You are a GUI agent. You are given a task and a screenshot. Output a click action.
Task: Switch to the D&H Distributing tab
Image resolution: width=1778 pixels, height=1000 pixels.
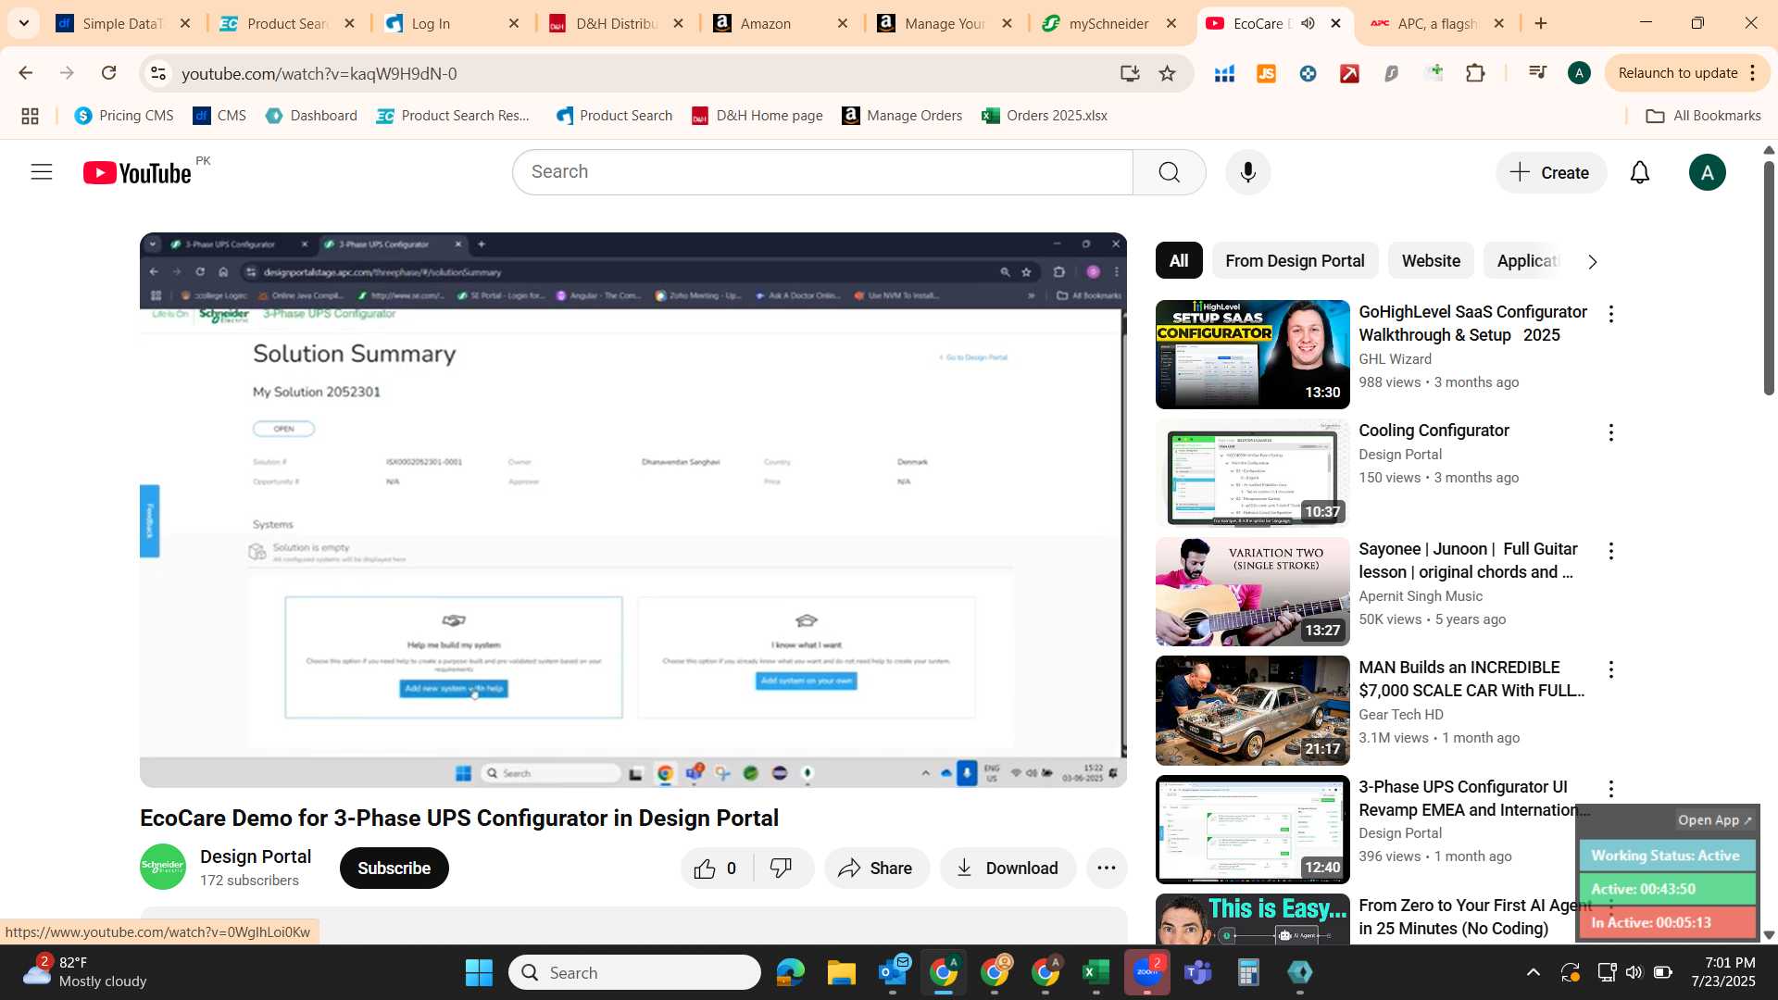(617, 23)
